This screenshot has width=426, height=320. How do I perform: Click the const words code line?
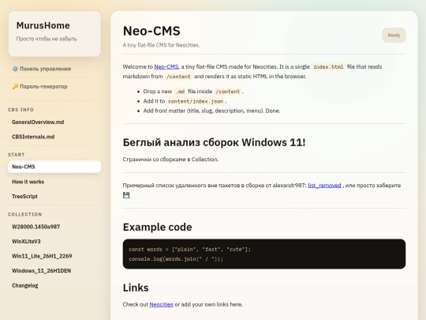(189, 249)
